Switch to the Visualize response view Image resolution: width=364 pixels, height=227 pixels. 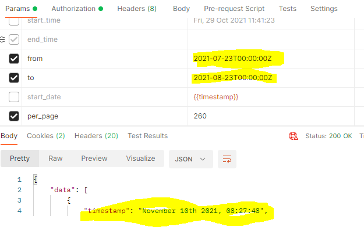click(140, 158)
